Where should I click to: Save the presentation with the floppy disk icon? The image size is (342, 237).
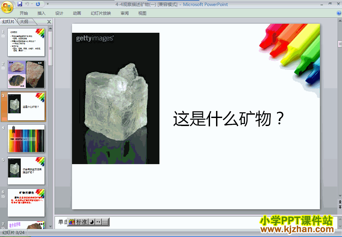tap(20, 4)
